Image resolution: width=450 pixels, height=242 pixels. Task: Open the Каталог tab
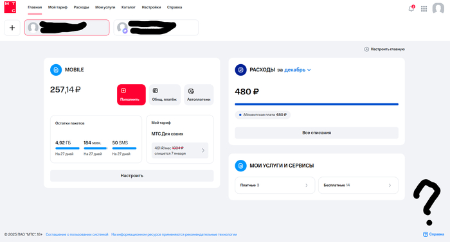coord(129,8)
